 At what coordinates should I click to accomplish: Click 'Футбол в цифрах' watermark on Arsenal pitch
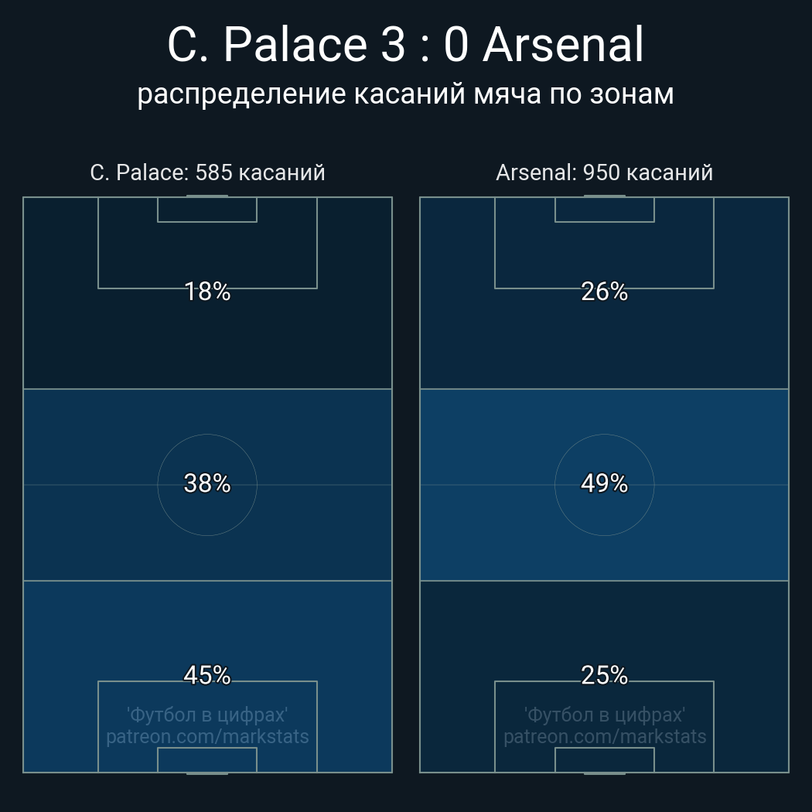(604, 715)
